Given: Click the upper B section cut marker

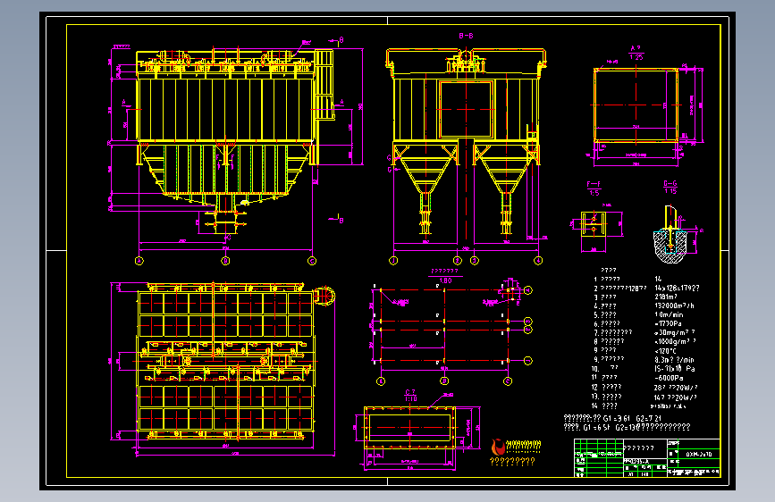Looking at the screenshot, I should point(337,40).
